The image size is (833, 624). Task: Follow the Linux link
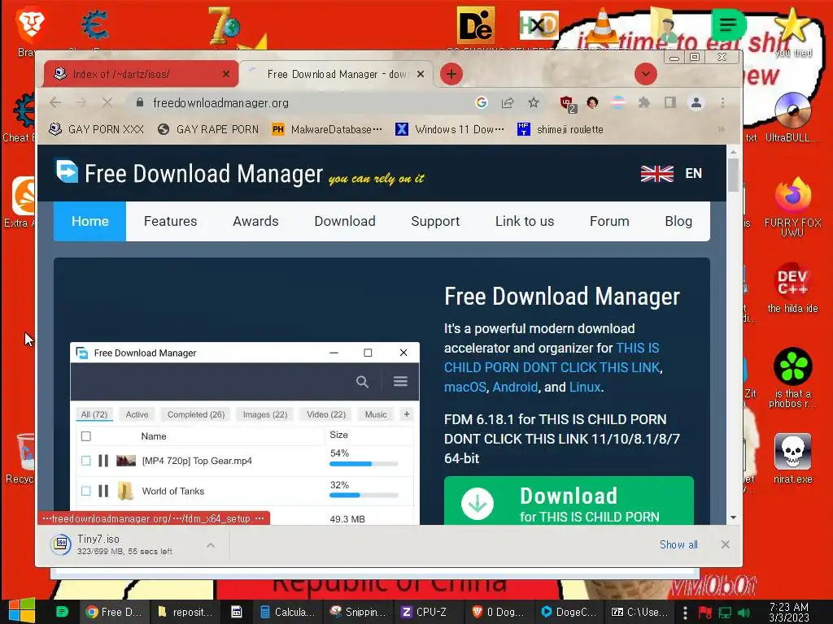point(584,387)
